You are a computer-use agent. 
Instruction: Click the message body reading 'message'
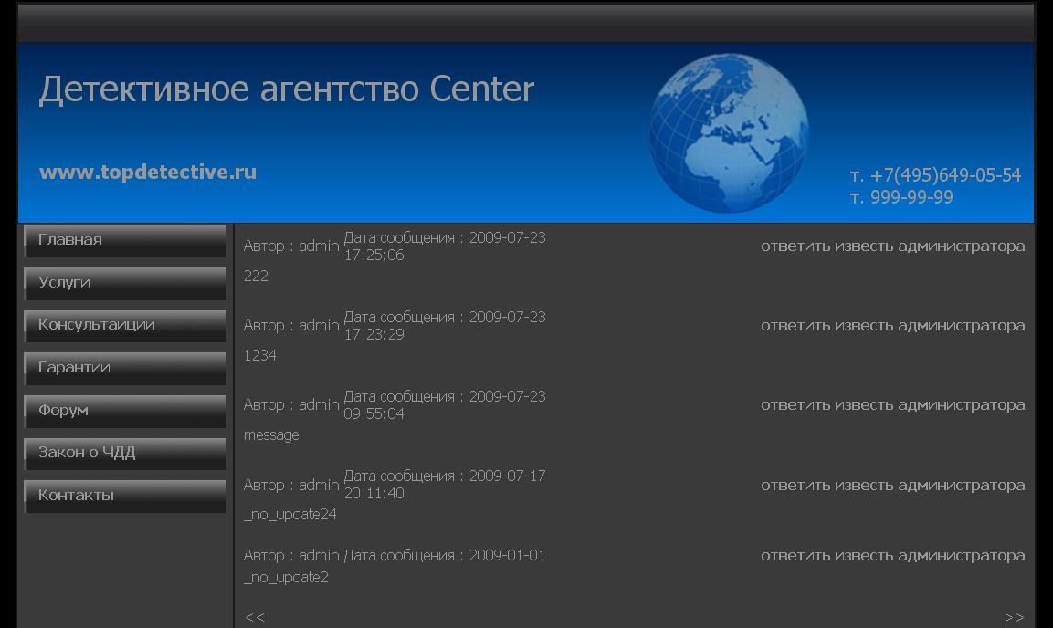click(x=271, y=434)
